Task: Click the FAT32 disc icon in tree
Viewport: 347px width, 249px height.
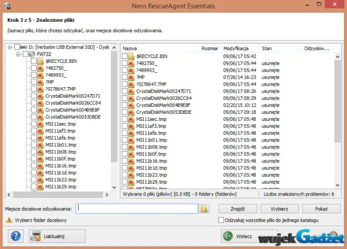Action: (x=32, y=54)
